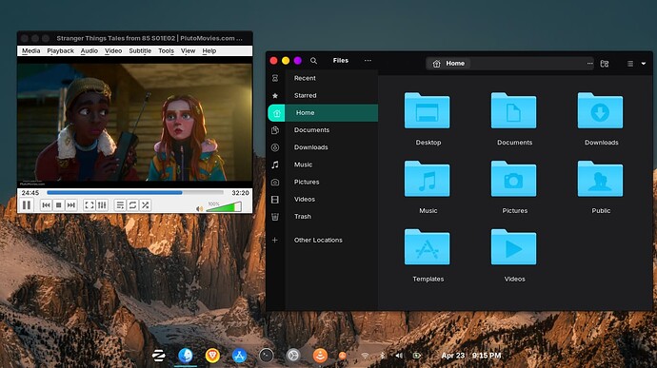The height and width of the screenshot is (368, 657).
Task: Open the VLC Media menu
Action: click(31, 50)
